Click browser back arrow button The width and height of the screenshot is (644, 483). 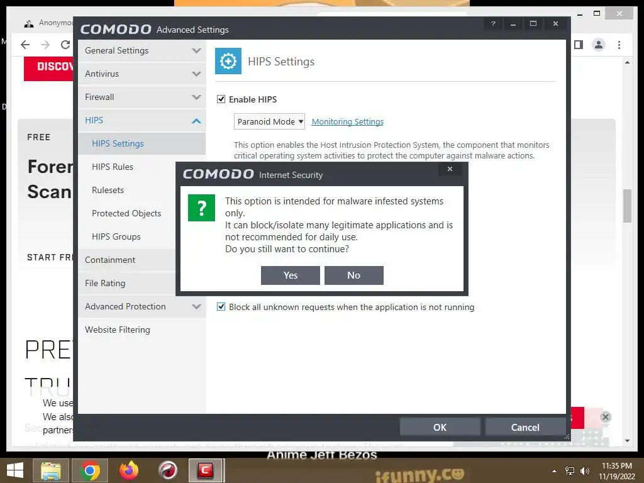25,45
